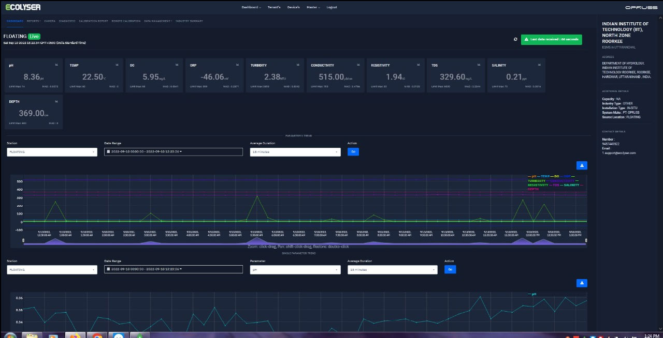This screenshot has height=338, width=663.
Task: Open the DEPTH card chart icon
Action: 56,101
